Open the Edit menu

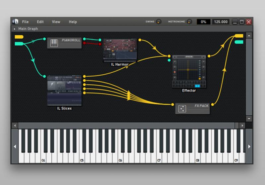point(40,22)
